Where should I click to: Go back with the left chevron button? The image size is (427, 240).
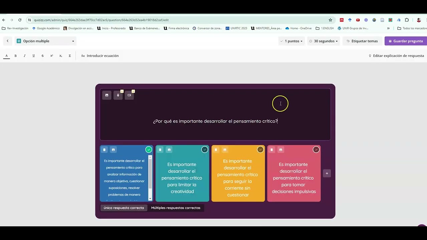tap(7, 41)
